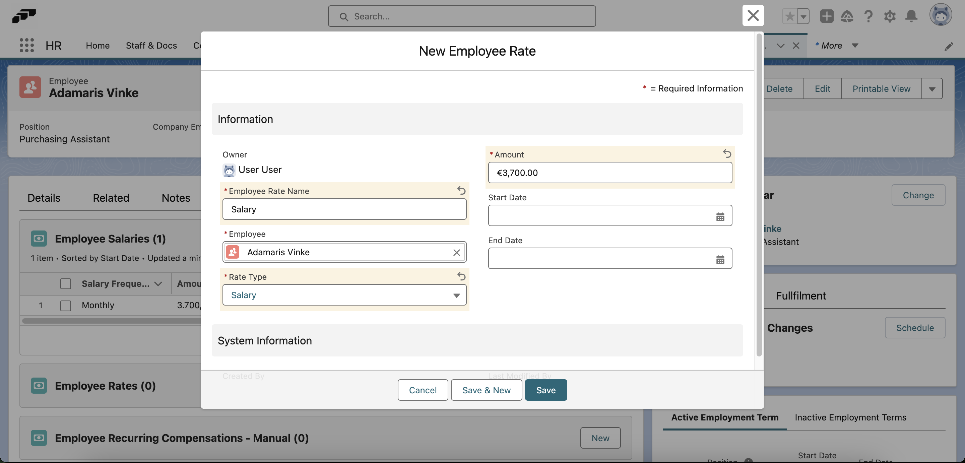Select the header checkbox in Employee Salaries table
Screen dimensions: 965x463
point(65,283)
